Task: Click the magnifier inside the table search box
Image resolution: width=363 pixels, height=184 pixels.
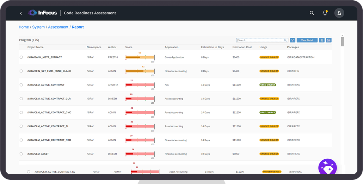Action: 285,40
